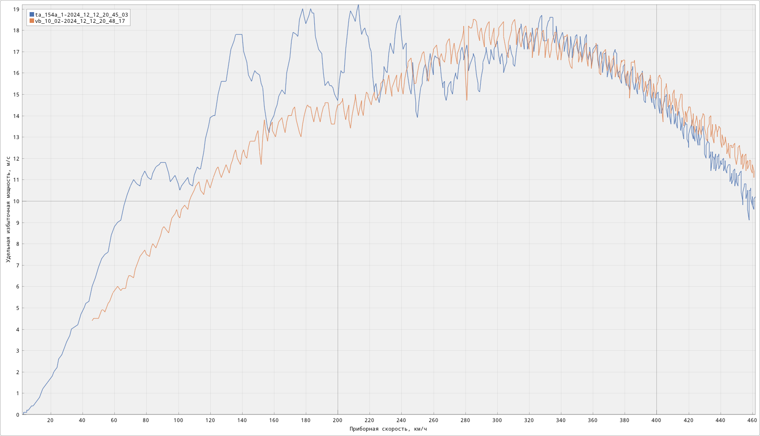
Task: Click the 300 tick label on X-axis
Action: coord(497,420)
